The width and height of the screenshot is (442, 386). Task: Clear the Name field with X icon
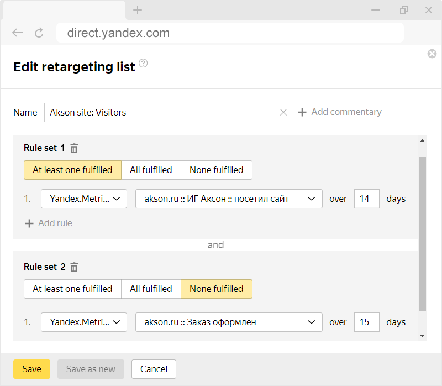pos(283,112)
